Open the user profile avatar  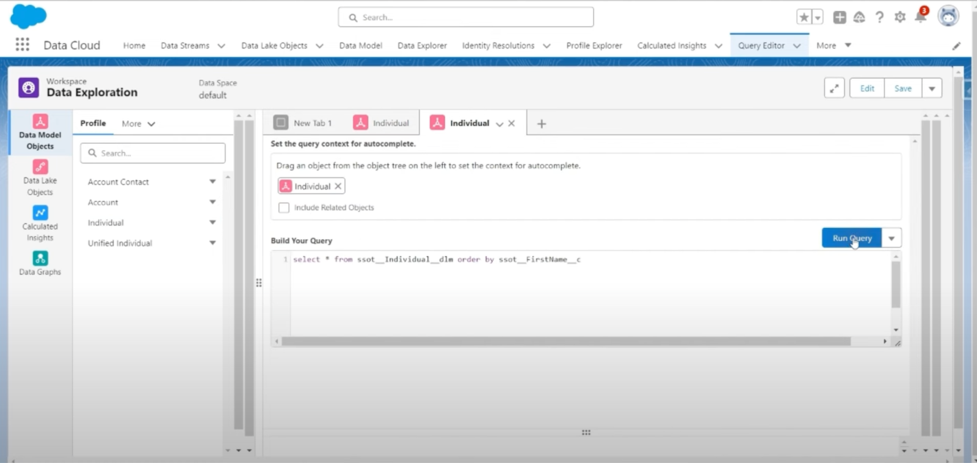click(948, 16)
